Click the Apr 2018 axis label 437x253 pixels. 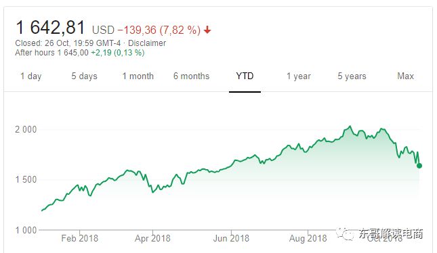click(152, 238)
